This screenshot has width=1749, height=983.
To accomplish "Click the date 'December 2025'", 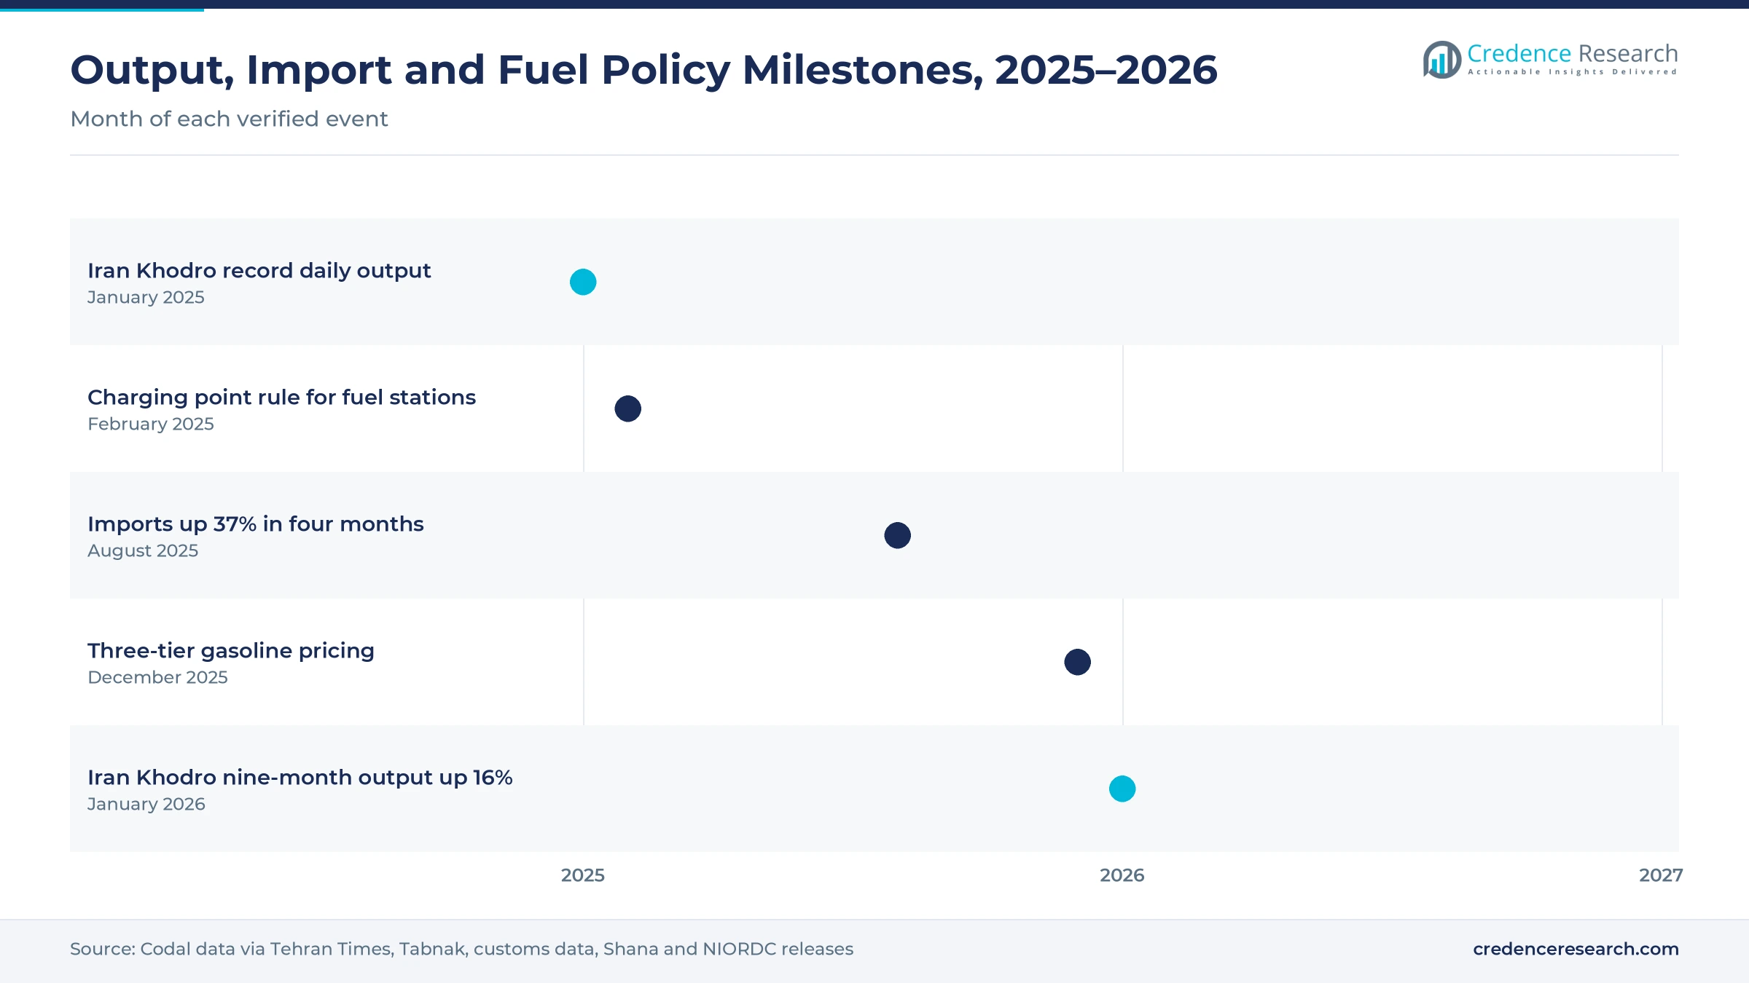I will coord(157,677).
